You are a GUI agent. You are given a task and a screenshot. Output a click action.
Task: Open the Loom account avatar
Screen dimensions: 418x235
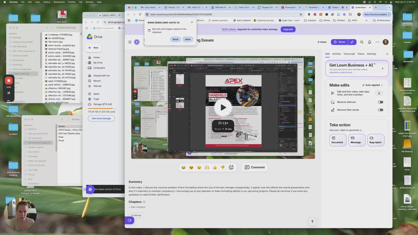(x=386, y=42)
